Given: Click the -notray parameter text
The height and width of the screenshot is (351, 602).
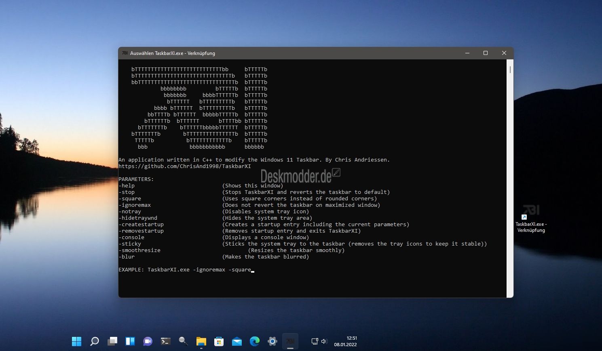Looking at the screenshot, I should [130, 211].
